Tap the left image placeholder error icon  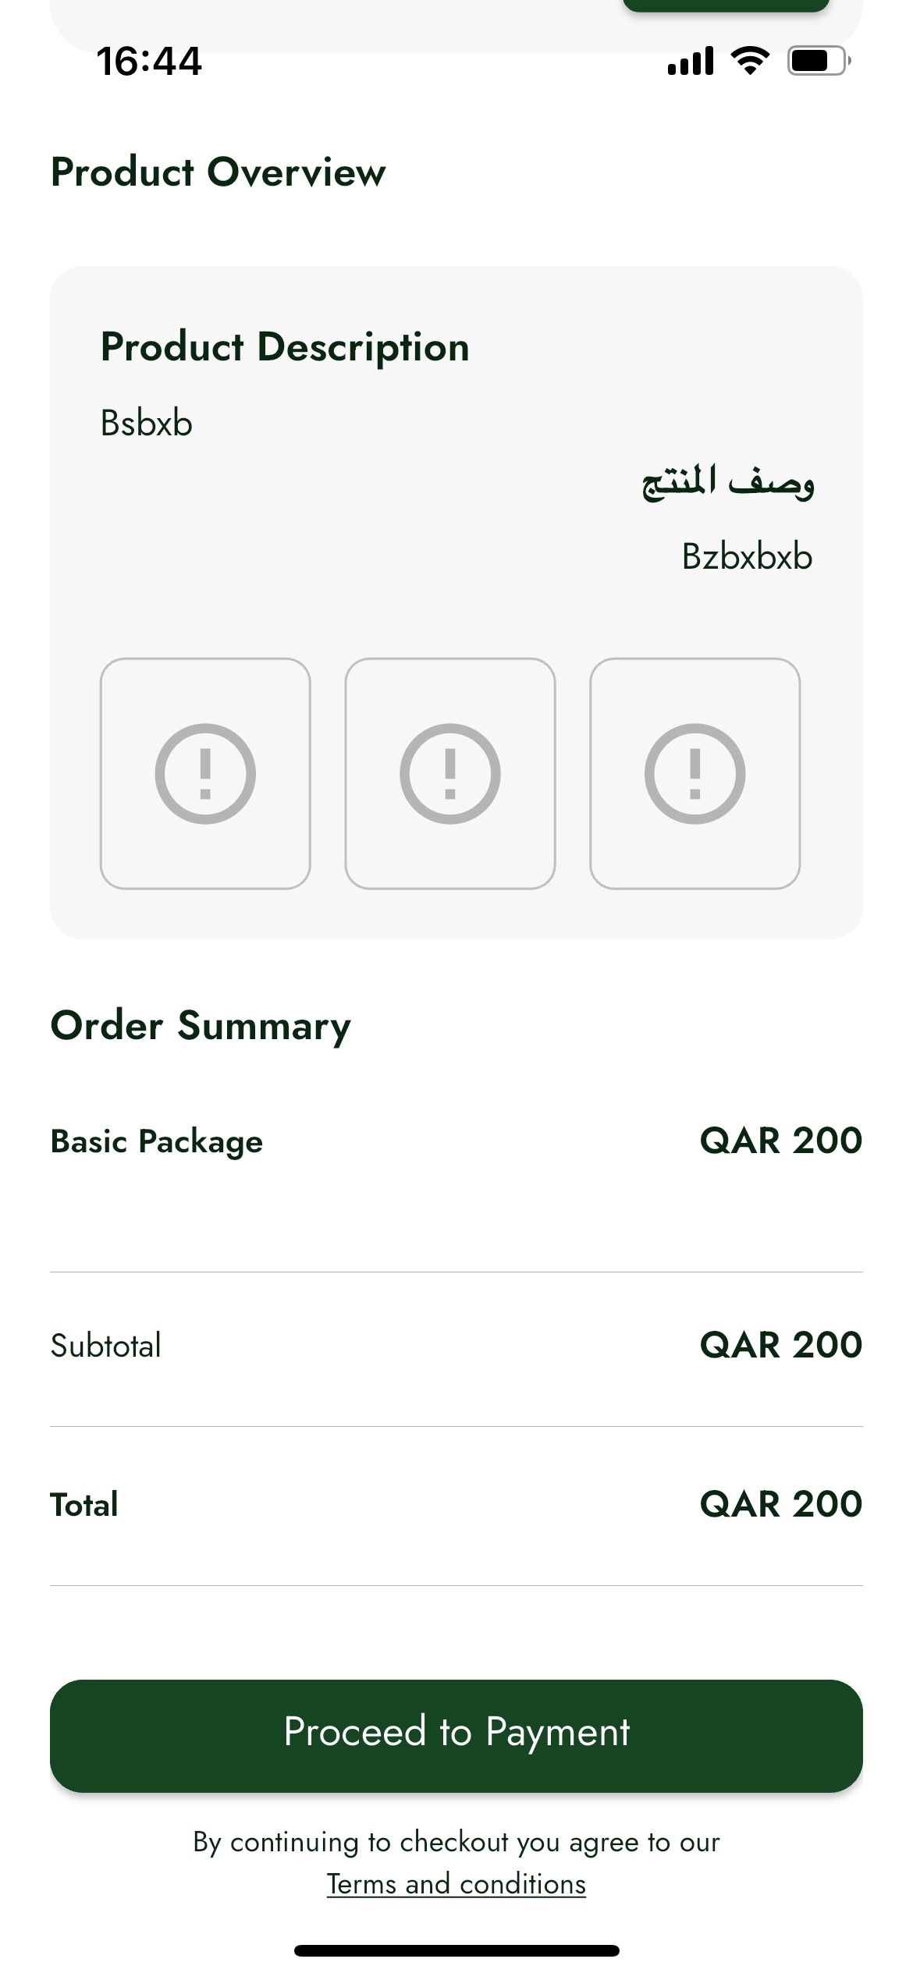click(x=205, y=773)
